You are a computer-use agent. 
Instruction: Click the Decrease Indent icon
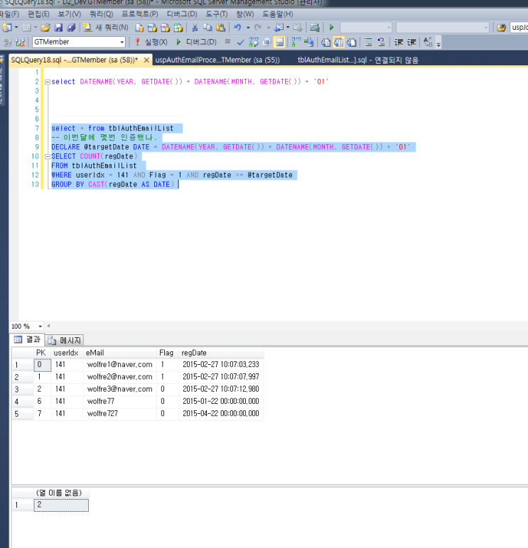coord(399,43)
